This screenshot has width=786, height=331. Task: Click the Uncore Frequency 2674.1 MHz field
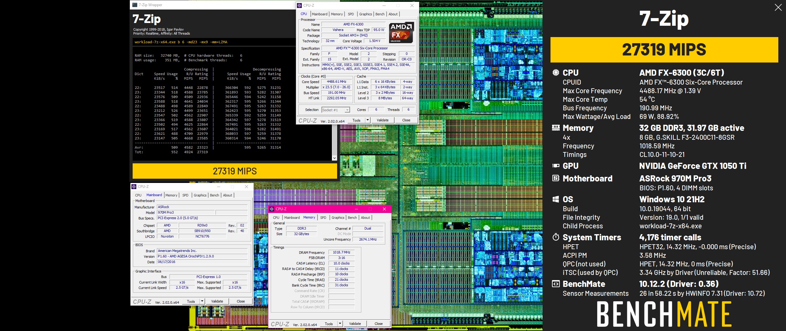pos(368,240)
